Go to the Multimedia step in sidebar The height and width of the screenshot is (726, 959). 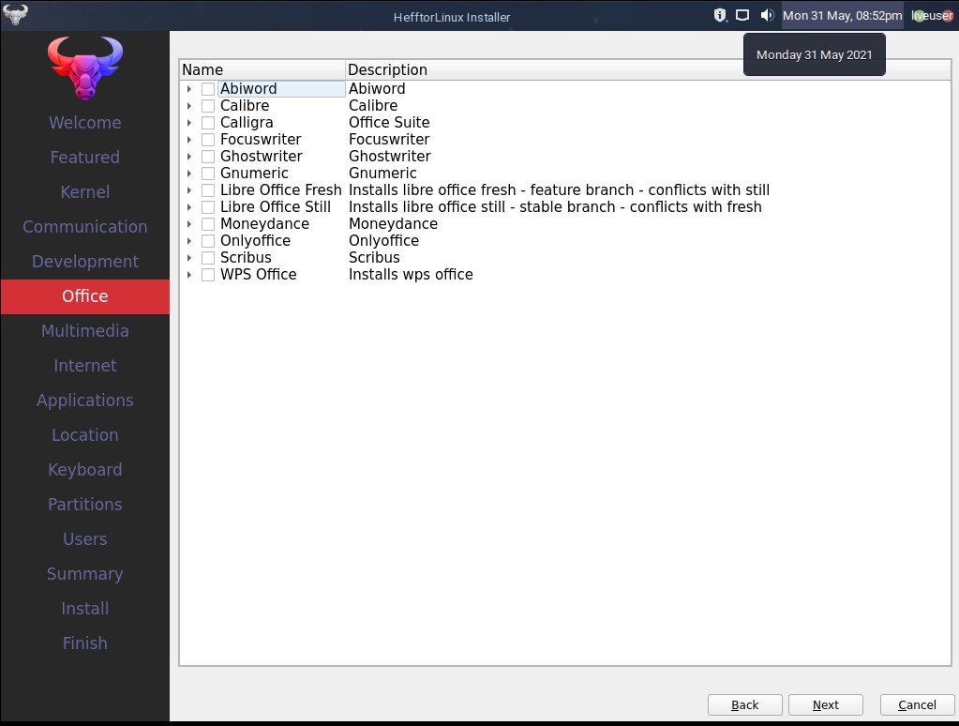click(85, 331)
